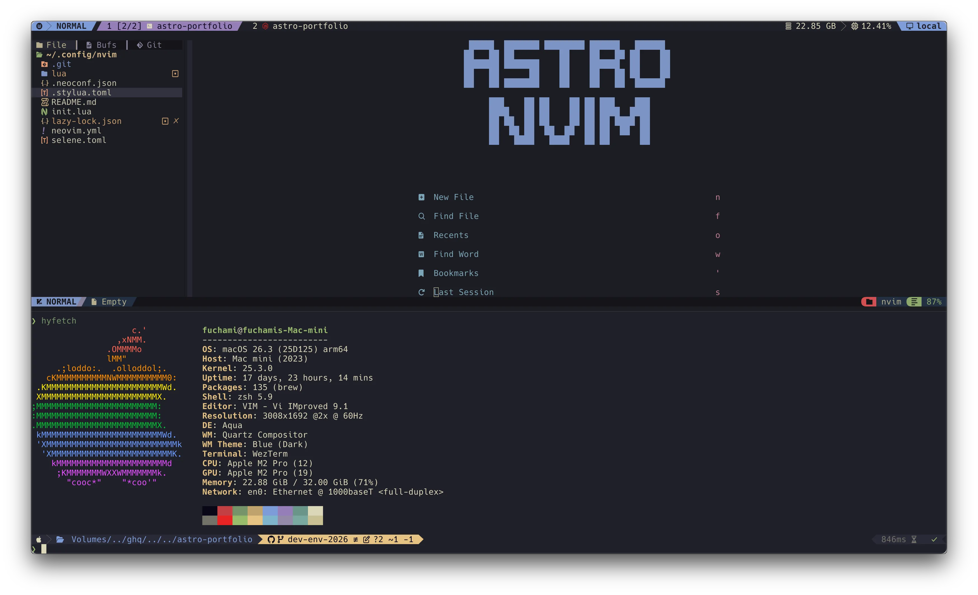This screenshot has height=595, width=978.
Task: Click the git branch icon before dev-env-2026
Action: [281, 539]
